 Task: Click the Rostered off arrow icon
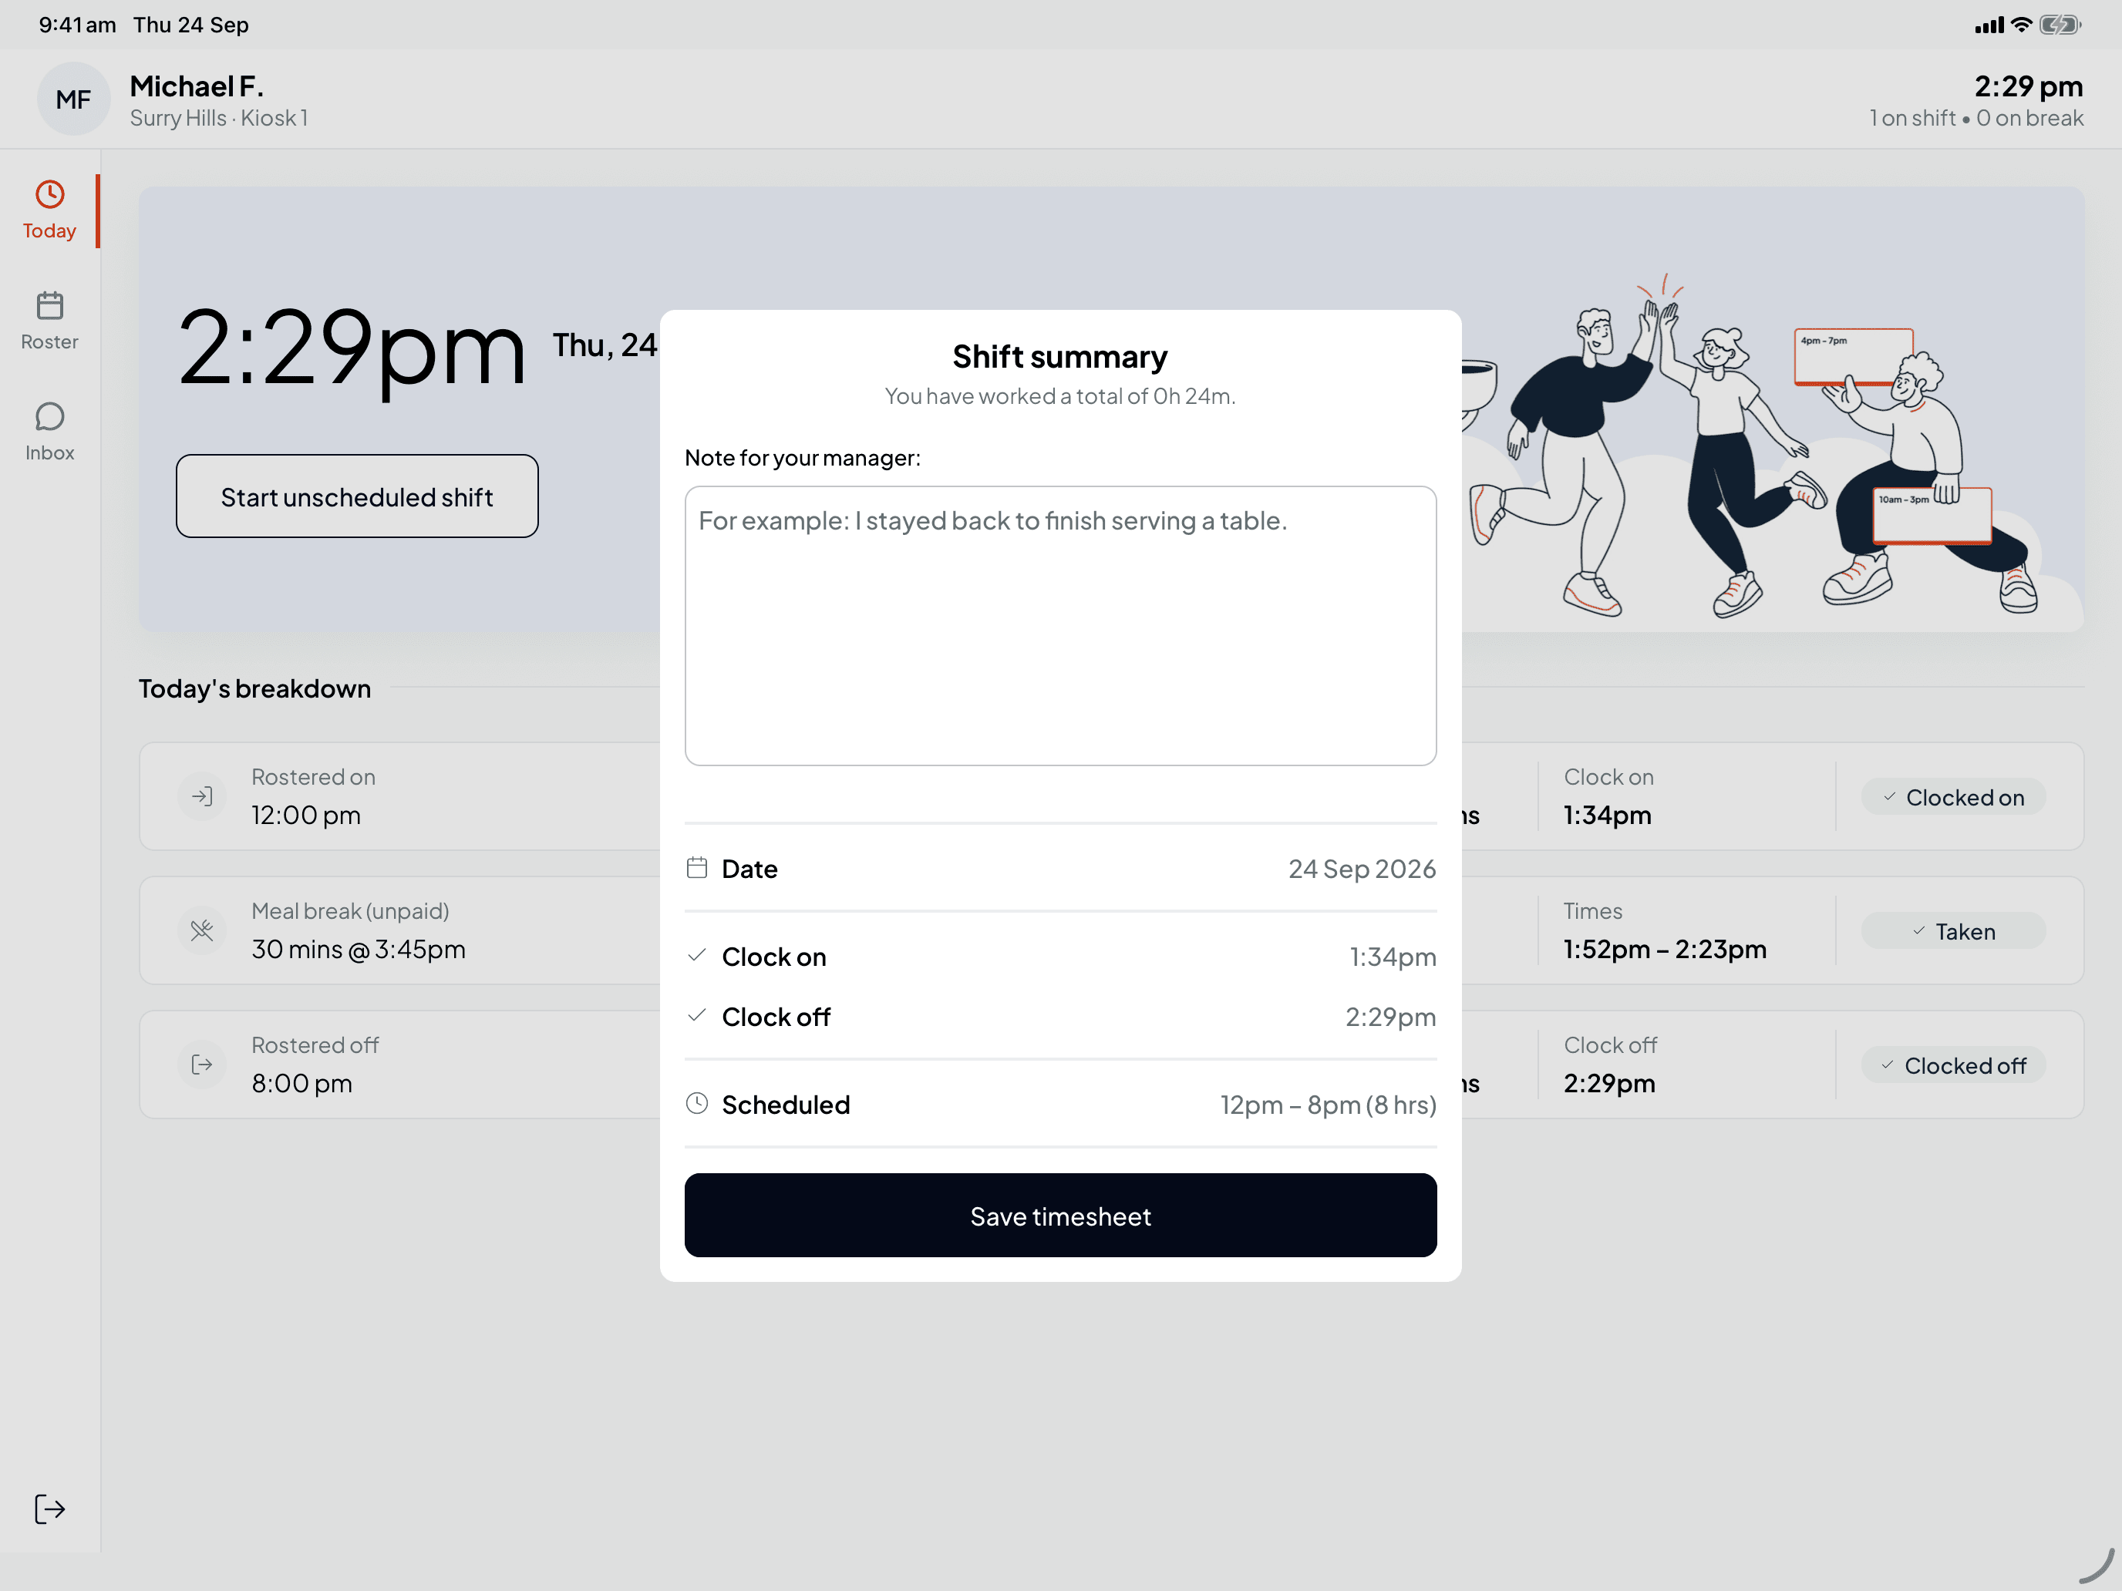pos(203,1065)
